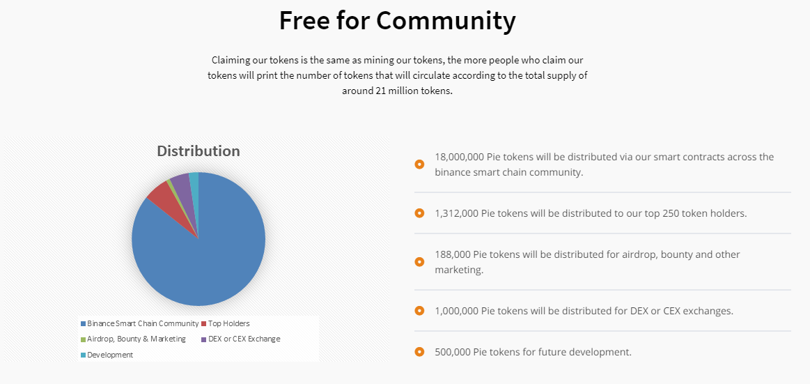This screenshot has width=810, height=384.
Task: Click the orange bullet beside 500,000 Pie tokens
Action: (419, 352)
